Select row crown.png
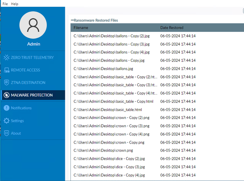This screenshot has height=181, width=244. point(157,150)
